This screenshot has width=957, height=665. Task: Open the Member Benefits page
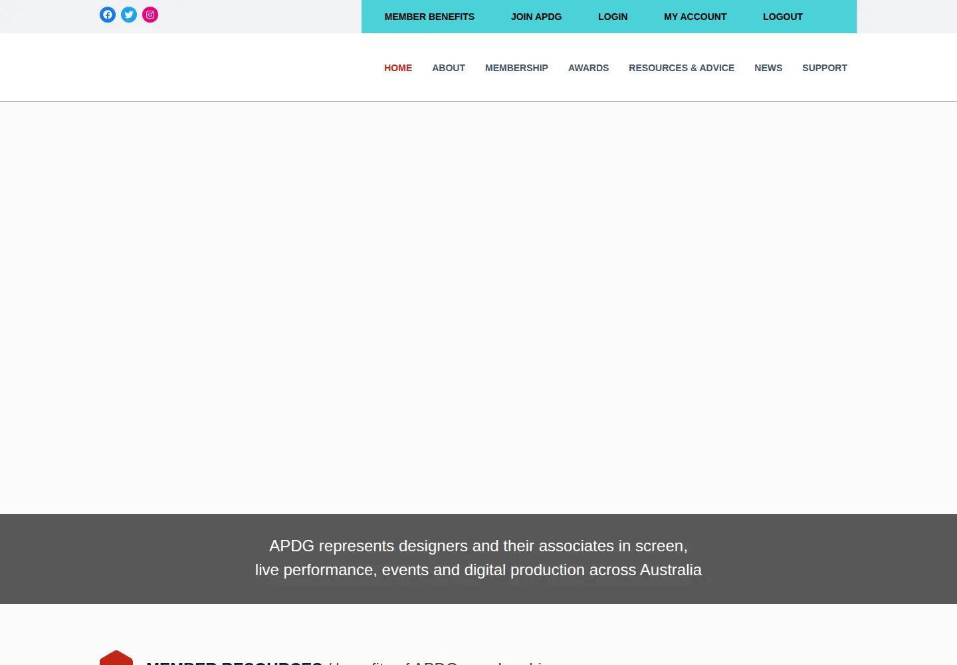(429, 17)
